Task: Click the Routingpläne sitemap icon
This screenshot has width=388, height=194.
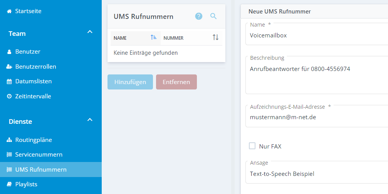Action: (9, 140)
